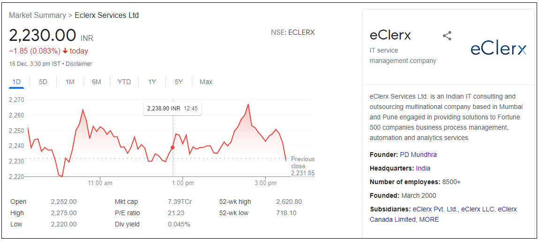
Task: View the 5Y chart range
Action: pyautogui.click(x=178, y=82)
